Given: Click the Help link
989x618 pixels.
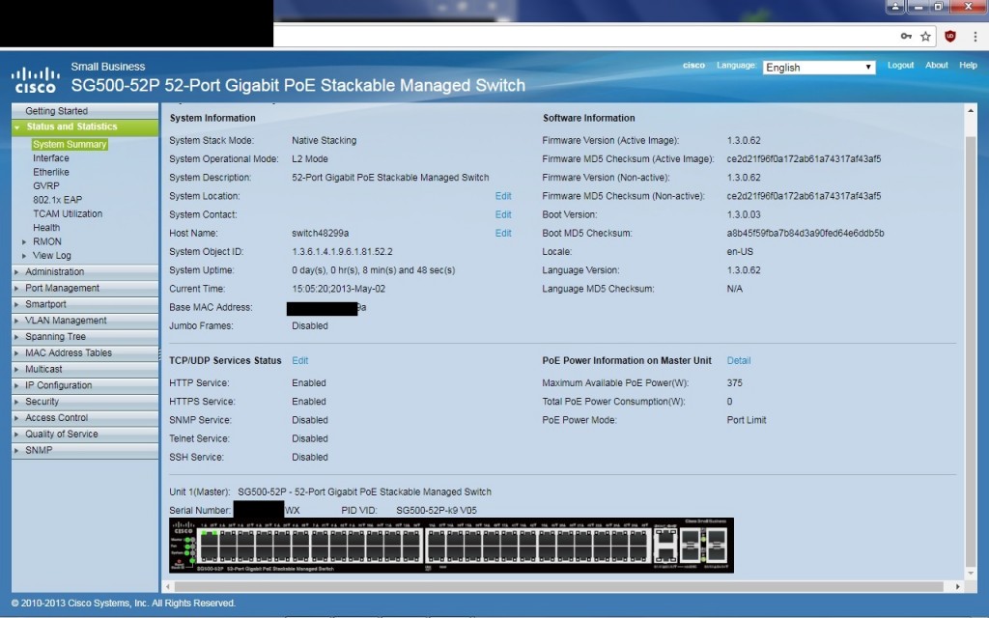Looking at the screenshot, I should pos(968,65).
